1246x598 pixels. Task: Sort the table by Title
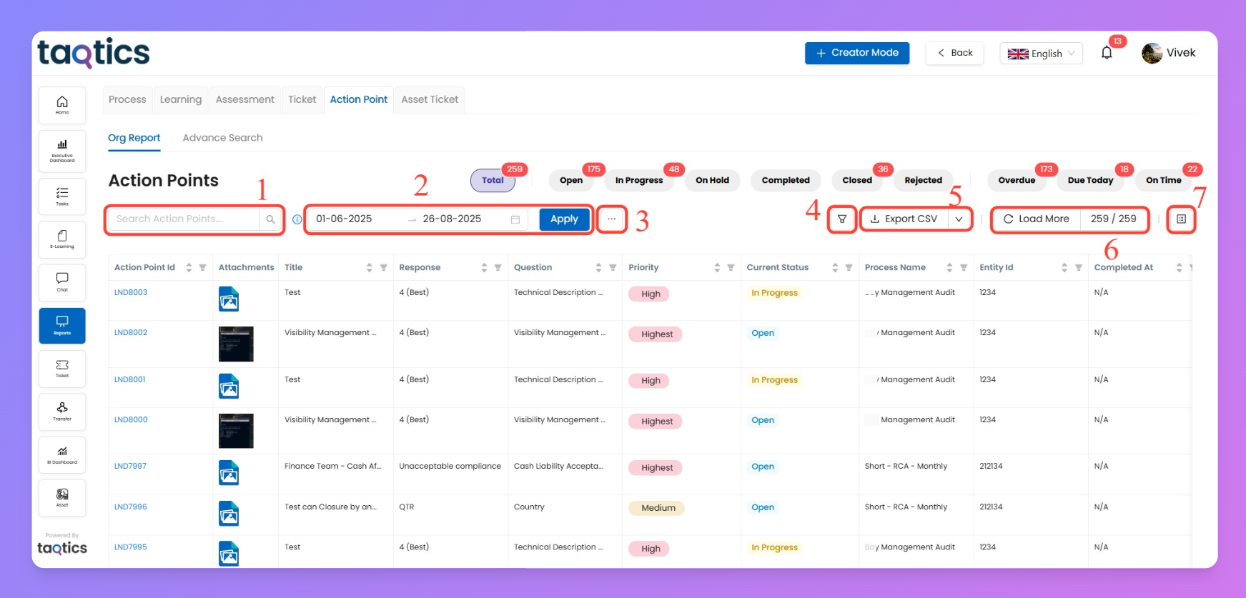click(369, 268)
